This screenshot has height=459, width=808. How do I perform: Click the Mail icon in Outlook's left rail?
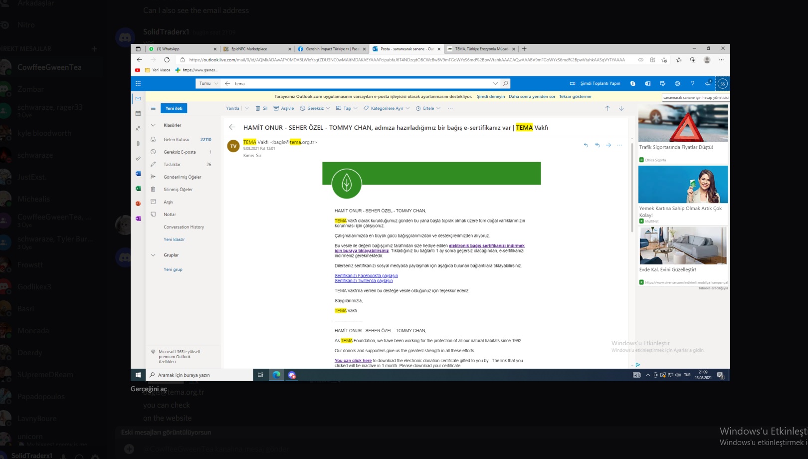(138, 98)
